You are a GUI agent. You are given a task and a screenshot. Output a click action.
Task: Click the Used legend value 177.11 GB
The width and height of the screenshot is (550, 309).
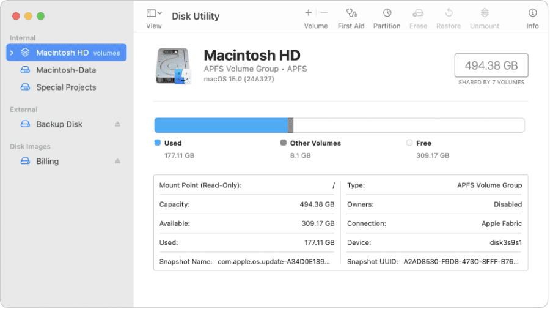pyautogui.click(x=179, y=155)
